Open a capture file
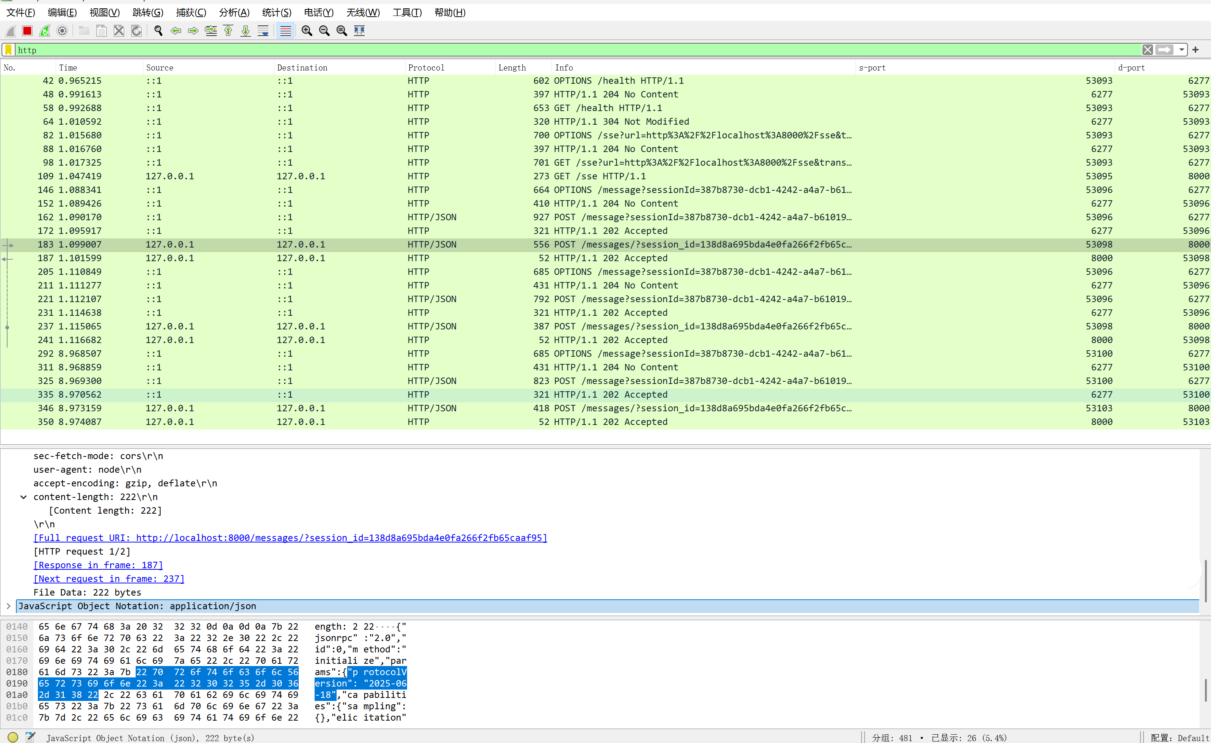Viewport: 1211px width, 743px height. 84,31
